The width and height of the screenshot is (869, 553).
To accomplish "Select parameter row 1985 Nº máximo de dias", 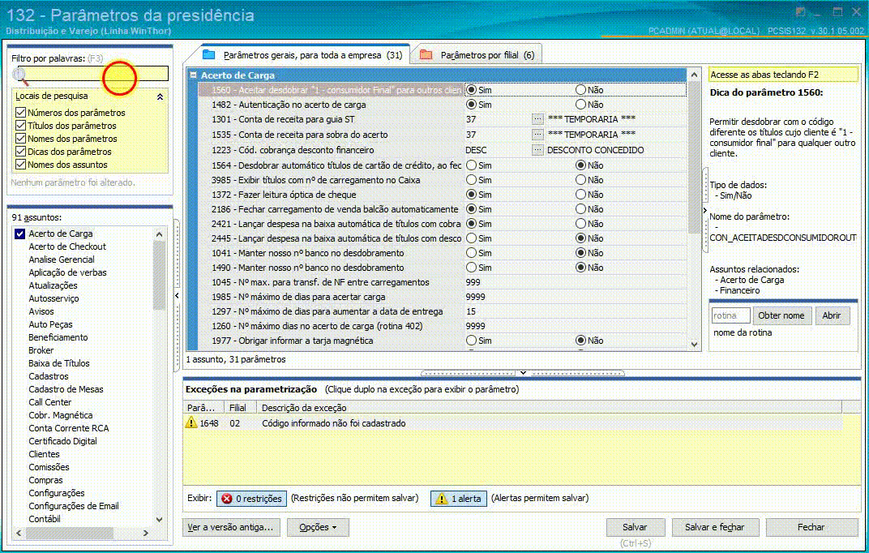I will 298,297.
